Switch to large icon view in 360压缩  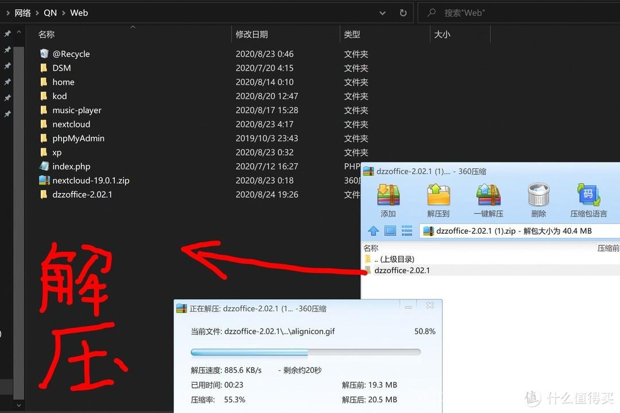(x=390, y=231)
